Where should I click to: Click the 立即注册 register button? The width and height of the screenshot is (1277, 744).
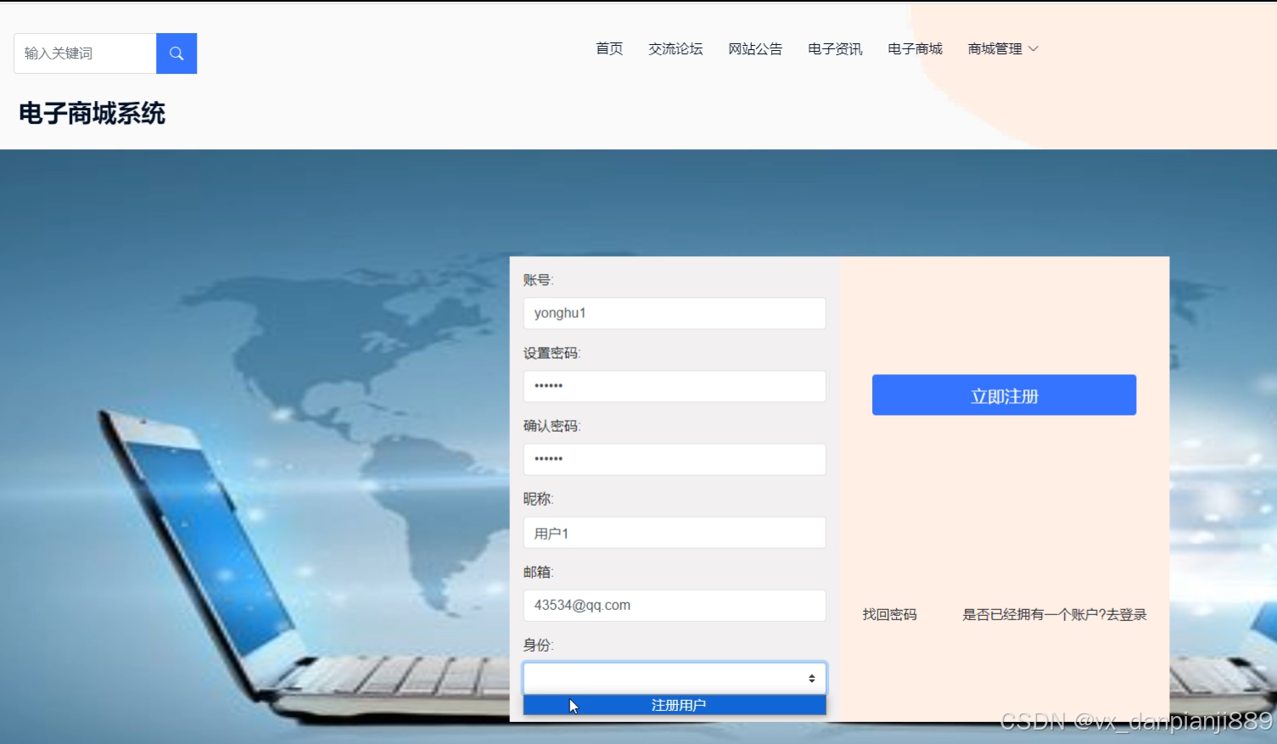click(x=1004, y=395)
